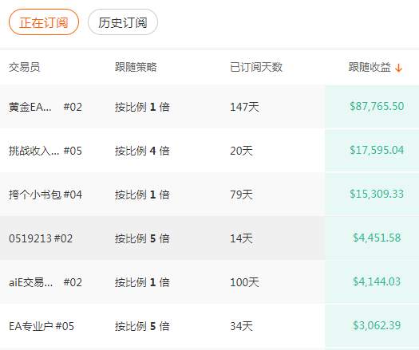Select 按比例 5 倍 in 0519213 row
The image size is (419, 350).
[142, 238]
